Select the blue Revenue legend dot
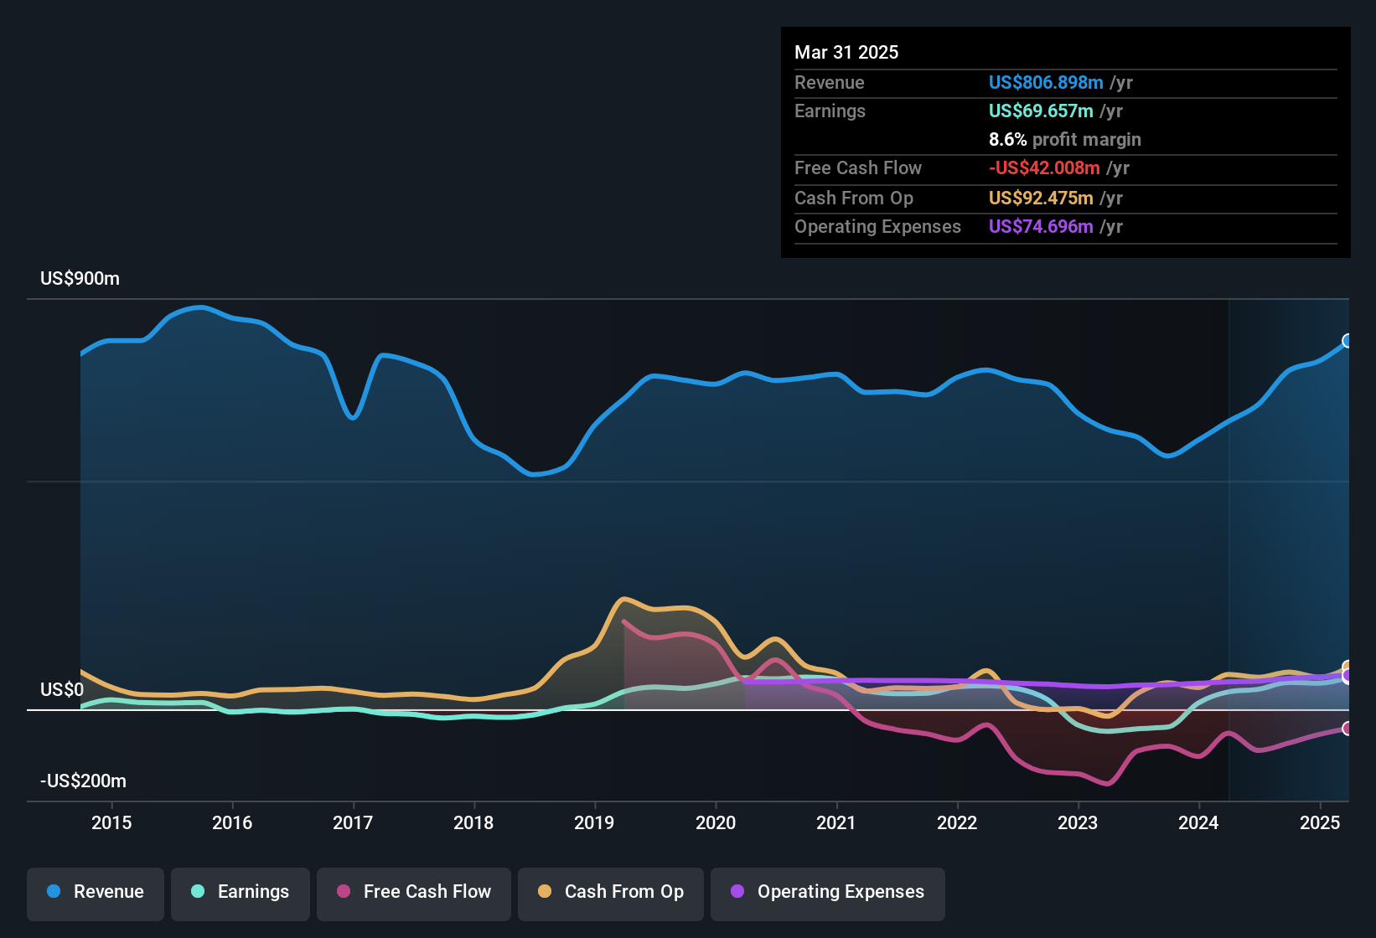Image resolution: width=1376 pixels, height=938 pixels. 53,892
